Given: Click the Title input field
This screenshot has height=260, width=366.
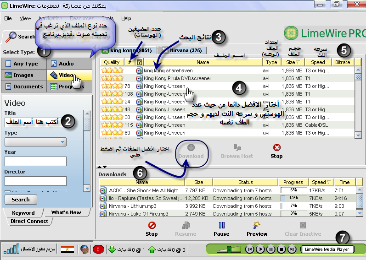Looking at the screenshot, I should point(35,122).
